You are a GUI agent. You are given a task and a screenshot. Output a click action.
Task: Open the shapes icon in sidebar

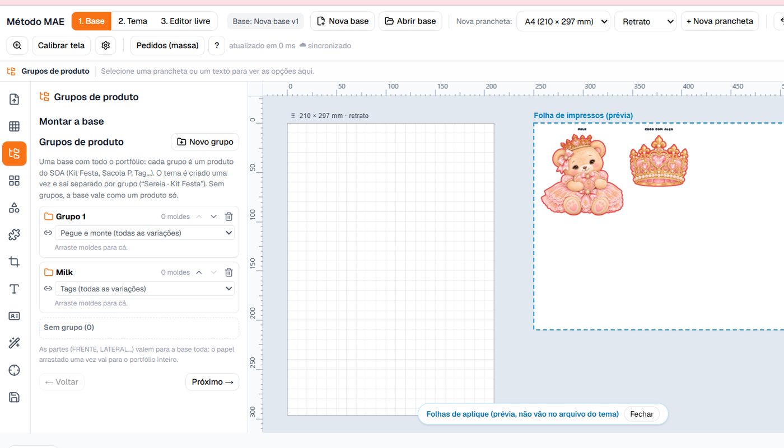coord(15,208)
